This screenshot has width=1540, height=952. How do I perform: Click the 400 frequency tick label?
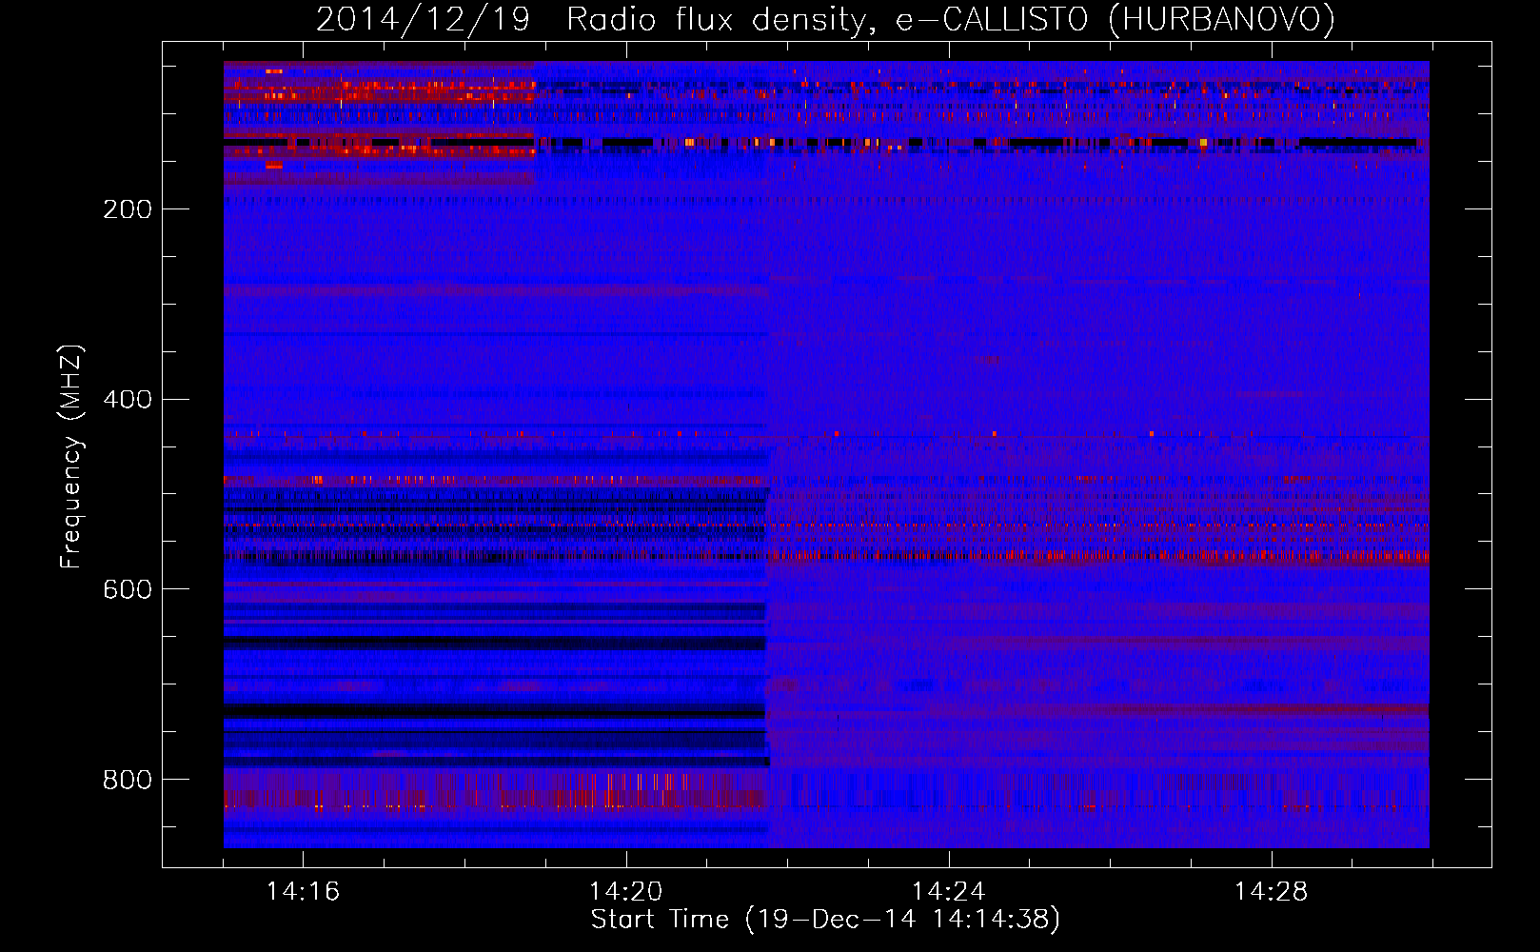128,399
